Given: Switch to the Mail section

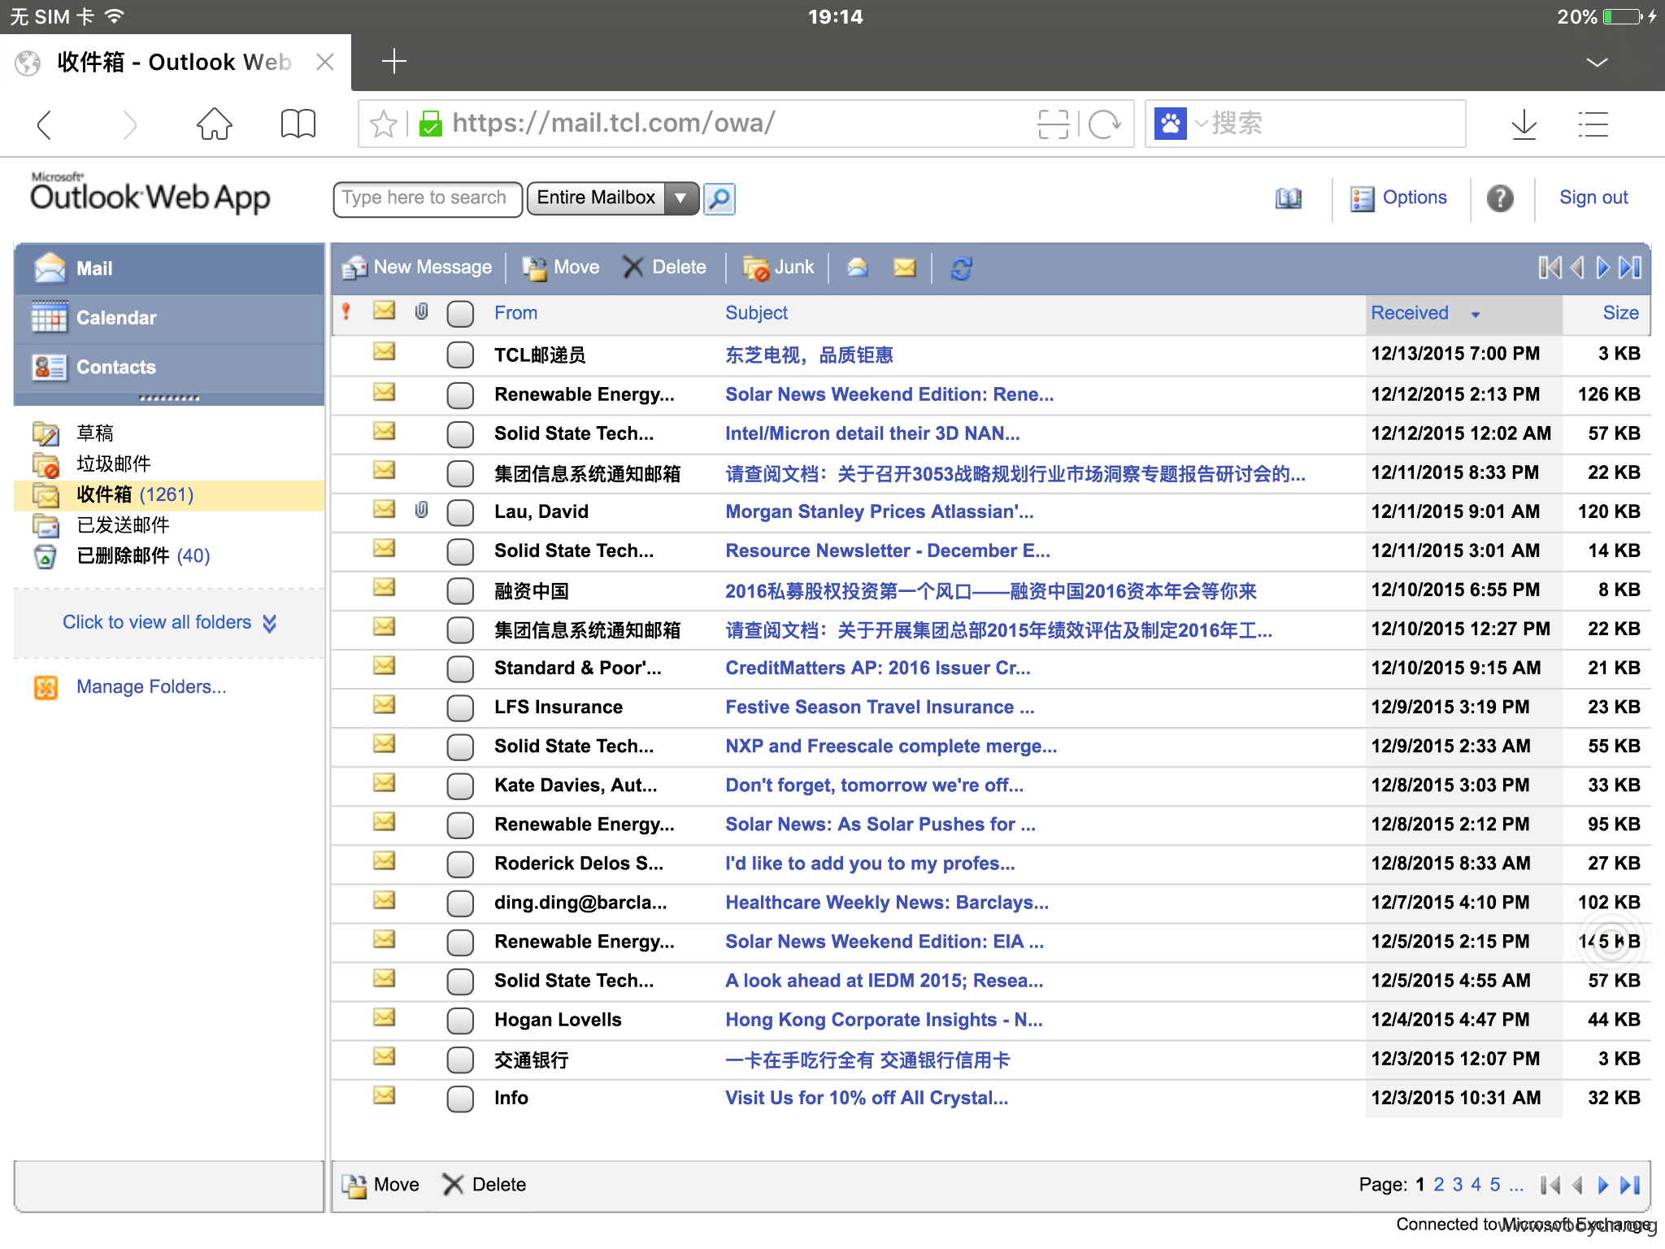Looking at the screenshot, I should [x=169, y=268].
